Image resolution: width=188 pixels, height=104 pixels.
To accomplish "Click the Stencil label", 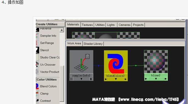I will pyautogui.click(x=44, y=50).
